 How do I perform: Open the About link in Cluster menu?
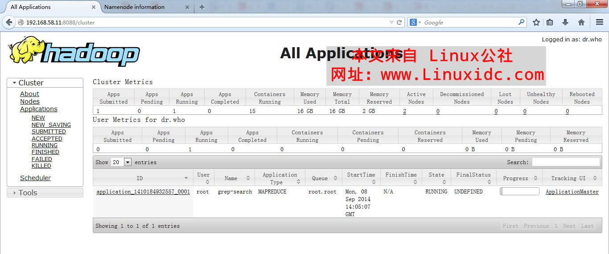(29, 94)
